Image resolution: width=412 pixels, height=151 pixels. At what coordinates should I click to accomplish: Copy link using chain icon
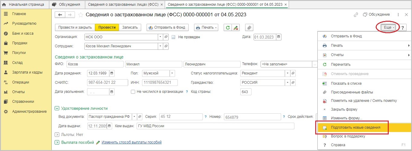[x=356, y=15]
